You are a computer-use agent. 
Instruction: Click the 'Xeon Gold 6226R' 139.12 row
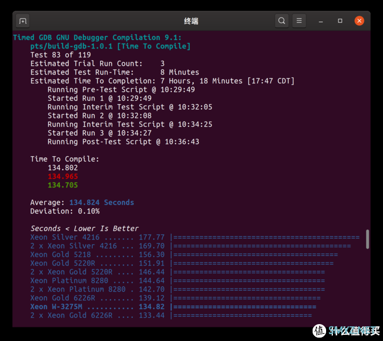pos(175,298)
